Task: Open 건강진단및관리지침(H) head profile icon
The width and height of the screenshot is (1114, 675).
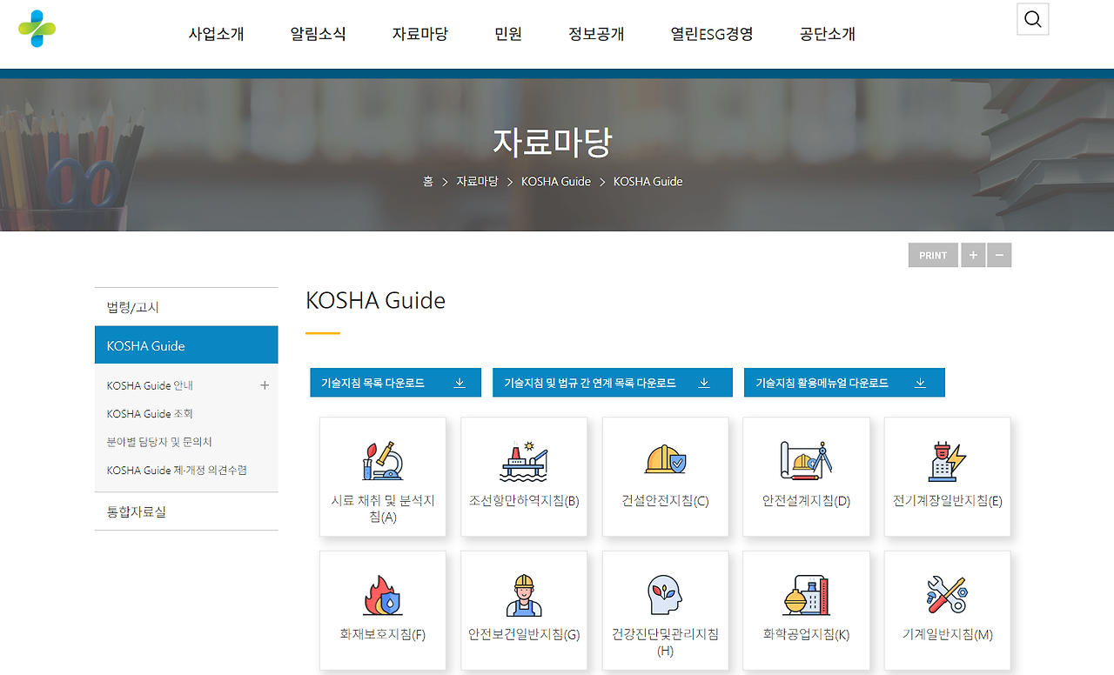Action: pyautogui.click(x=665, y=593)
